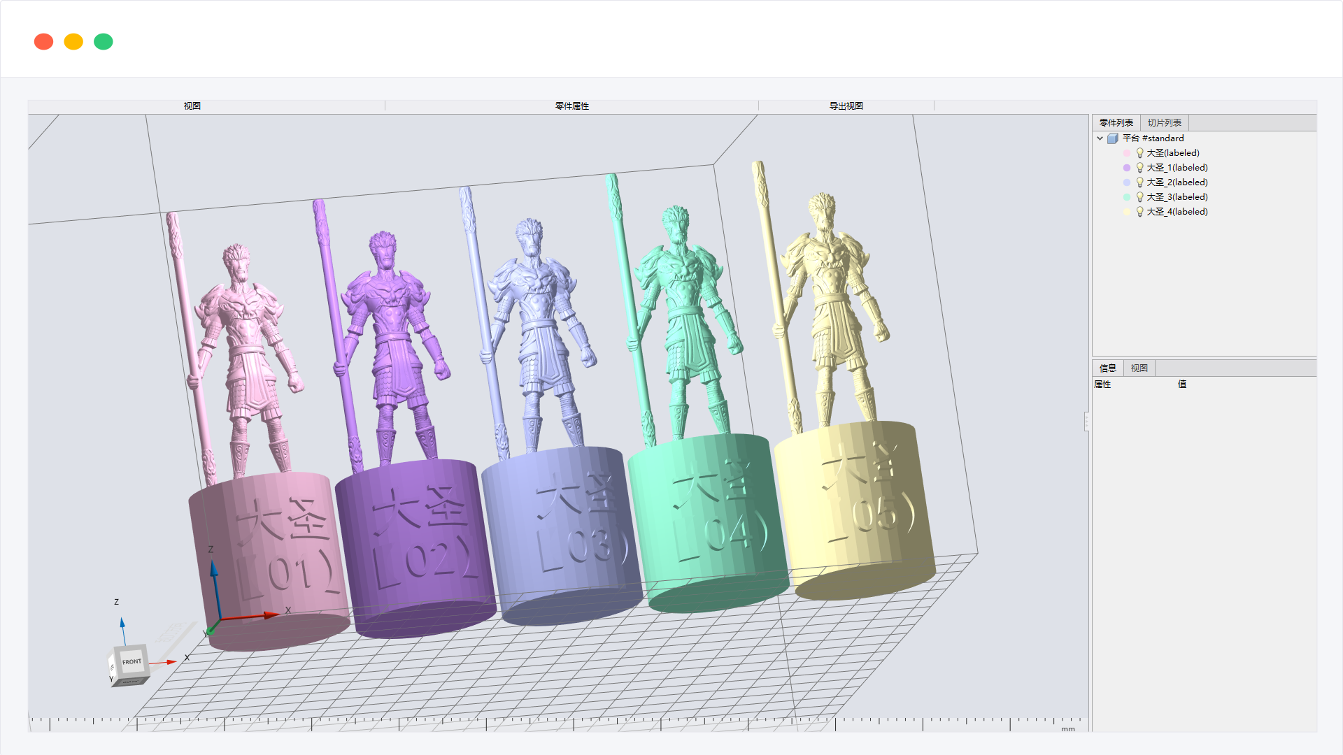Click the side panel collapse handle
Screen dimensions: 1343x755
tap(1086, 422)
